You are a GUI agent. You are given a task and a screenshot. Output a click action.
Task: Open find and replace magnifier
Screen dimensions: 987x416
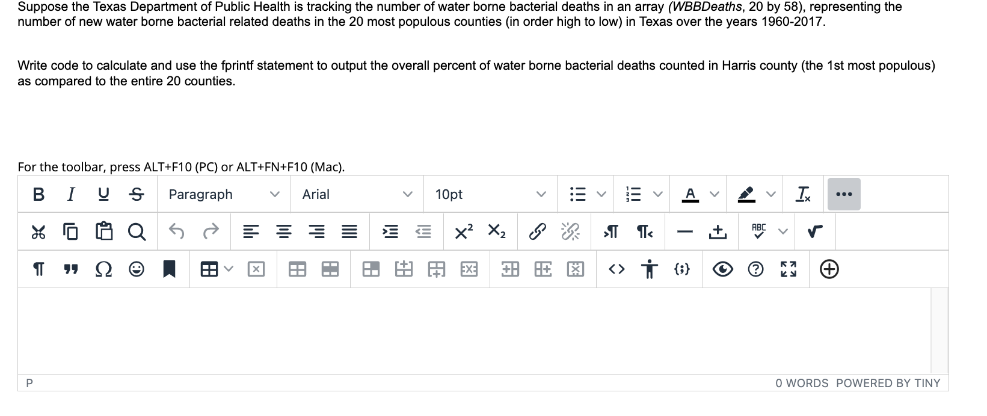point(137,231)
